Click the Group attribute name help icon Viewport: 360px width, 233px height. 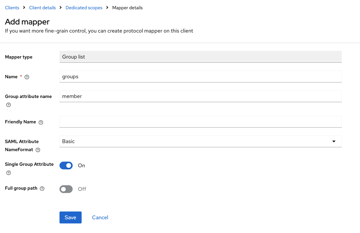[x=9, y=105]
